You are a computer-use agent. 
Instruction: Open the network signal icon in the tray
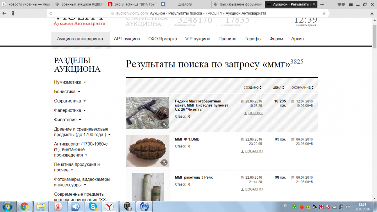(334, 207)
